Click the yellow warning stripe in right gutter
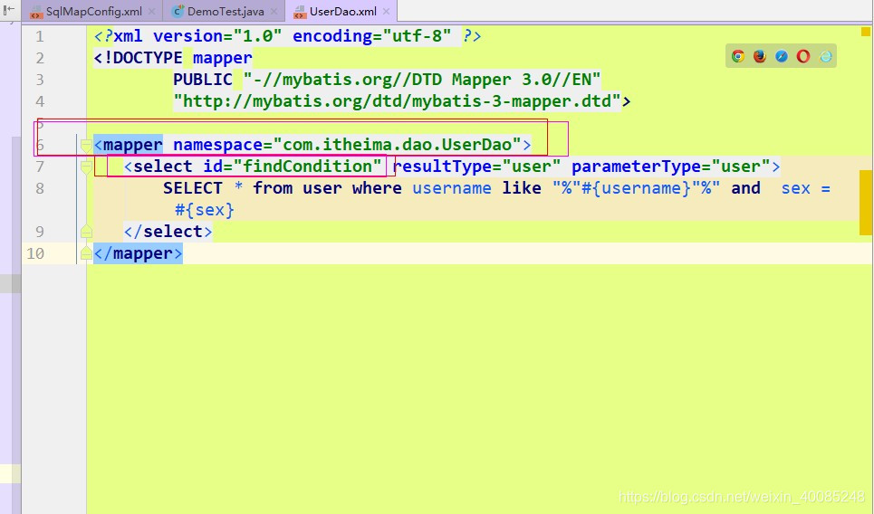Image resolution: width=874 pixels, height=514 pixels. pos(866,202)
